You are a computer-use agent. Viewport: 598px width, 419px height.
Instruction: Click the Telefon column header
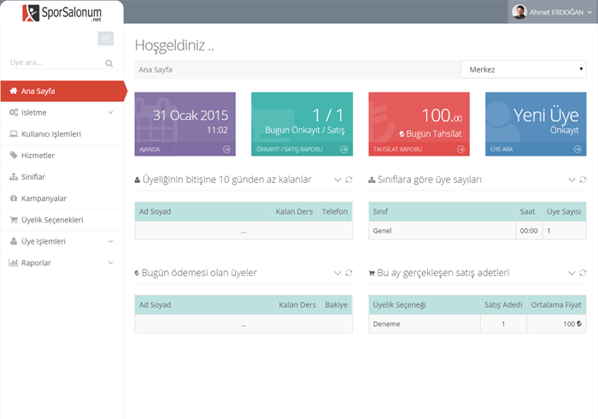point(335,212)
